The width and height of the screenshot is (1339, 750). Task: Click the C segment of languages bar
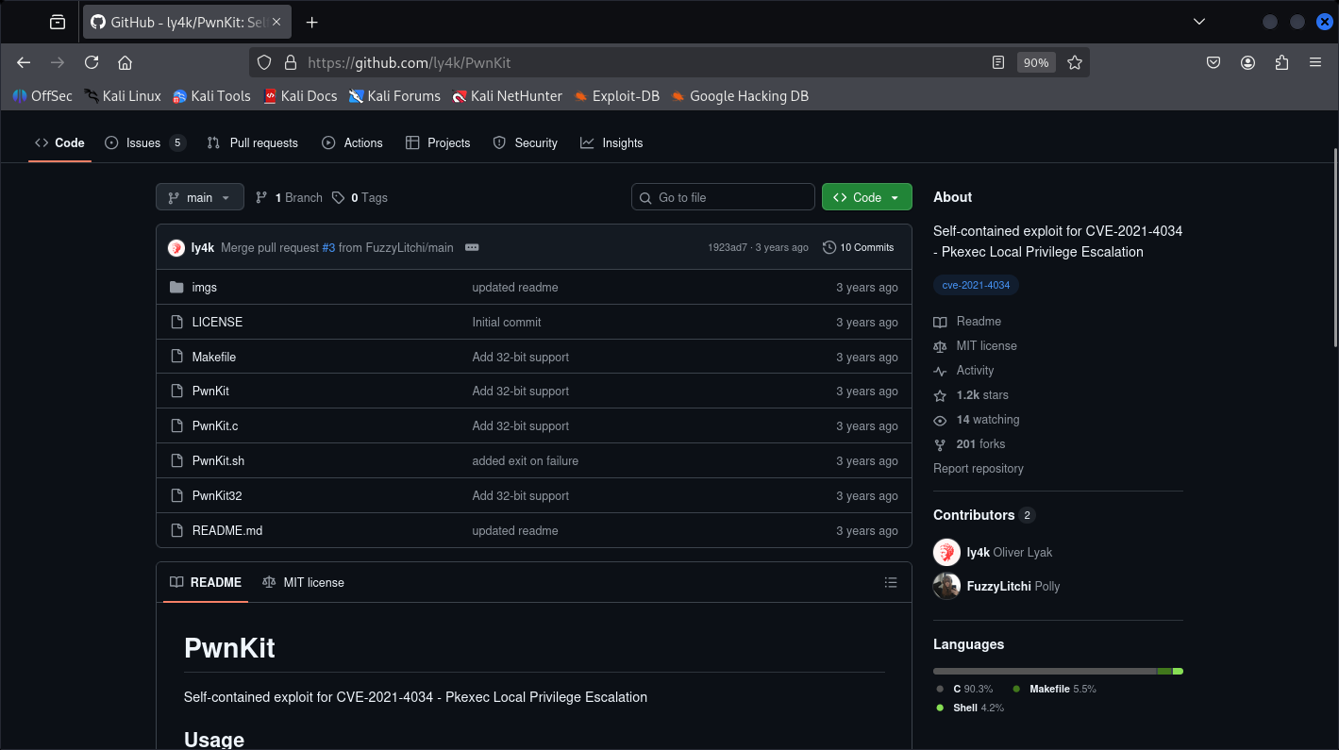tap(1045, 671)
